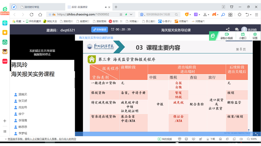Open the chat bubble icon in the header
This screenshot has width=261, height=146.
tap(237, 30)
